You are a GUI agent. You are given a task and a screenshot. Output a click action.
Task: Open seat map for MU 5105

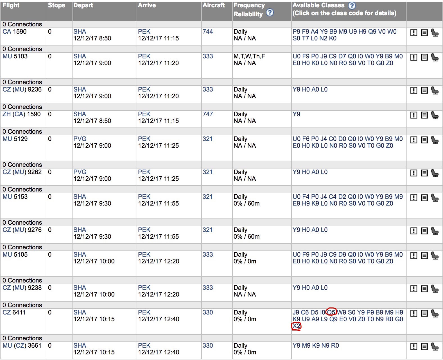(435, 256)
